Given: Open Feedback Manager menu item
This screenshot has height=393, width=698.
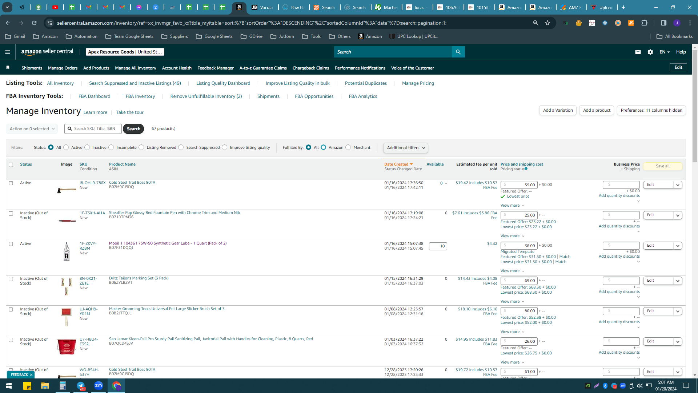Looking at the screenshot, I should [x=216, y=68].
